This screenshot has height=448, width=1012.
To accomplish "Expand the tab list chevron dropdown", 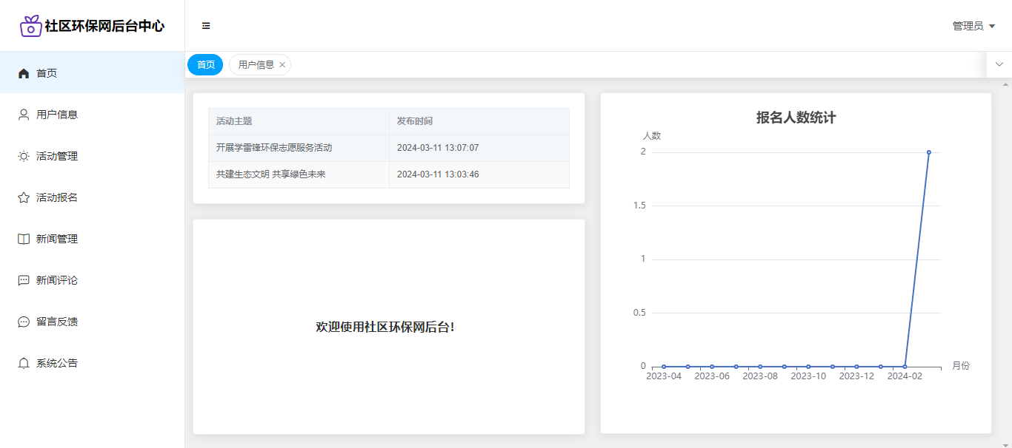I will (x=999, y=64).
